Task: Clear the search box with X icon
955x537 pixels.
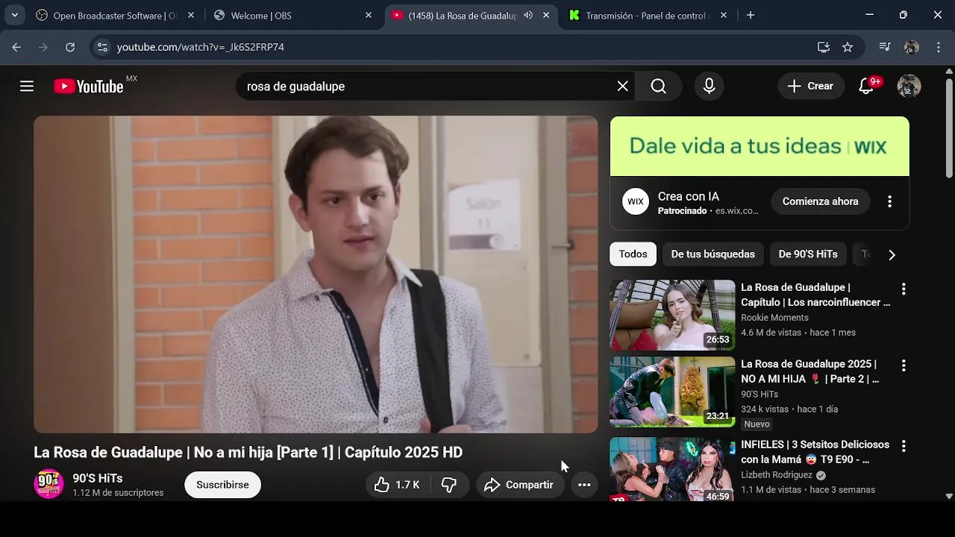Action: pyautogui.click(x=623, y=87)
